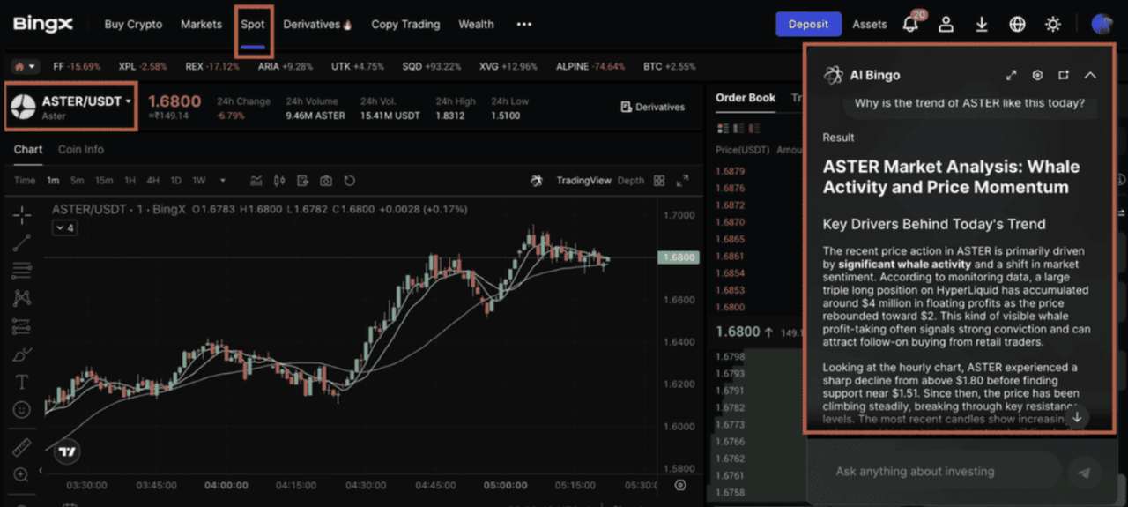Start new chat in AI Bingo

[1064, 76]
